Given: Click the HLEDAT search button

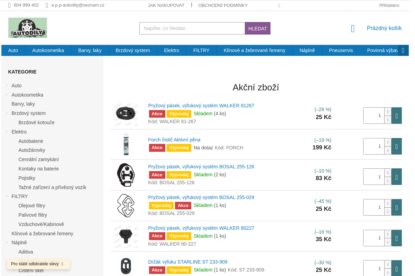Looking at the screenshot, I should [258, 28].
